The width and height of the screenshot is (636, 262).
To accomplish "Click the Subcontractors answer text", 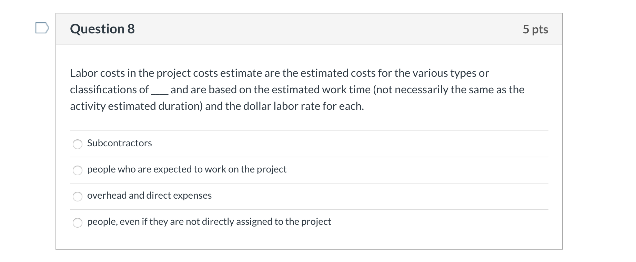I will click(x=119, y=143).
